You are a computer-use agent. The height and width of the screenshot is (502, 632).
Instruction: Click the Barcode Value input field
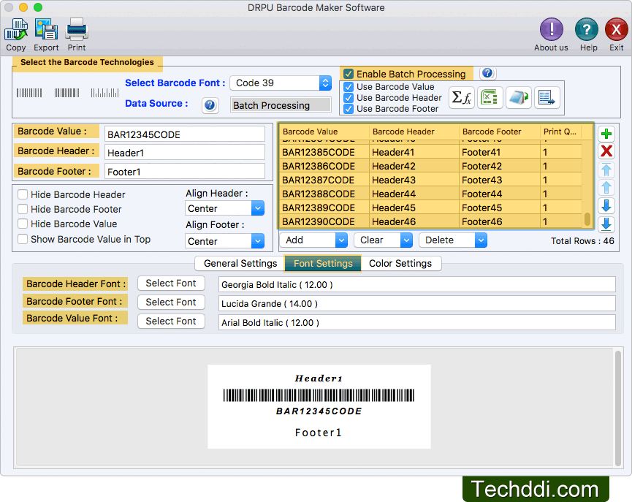[185, 134]
